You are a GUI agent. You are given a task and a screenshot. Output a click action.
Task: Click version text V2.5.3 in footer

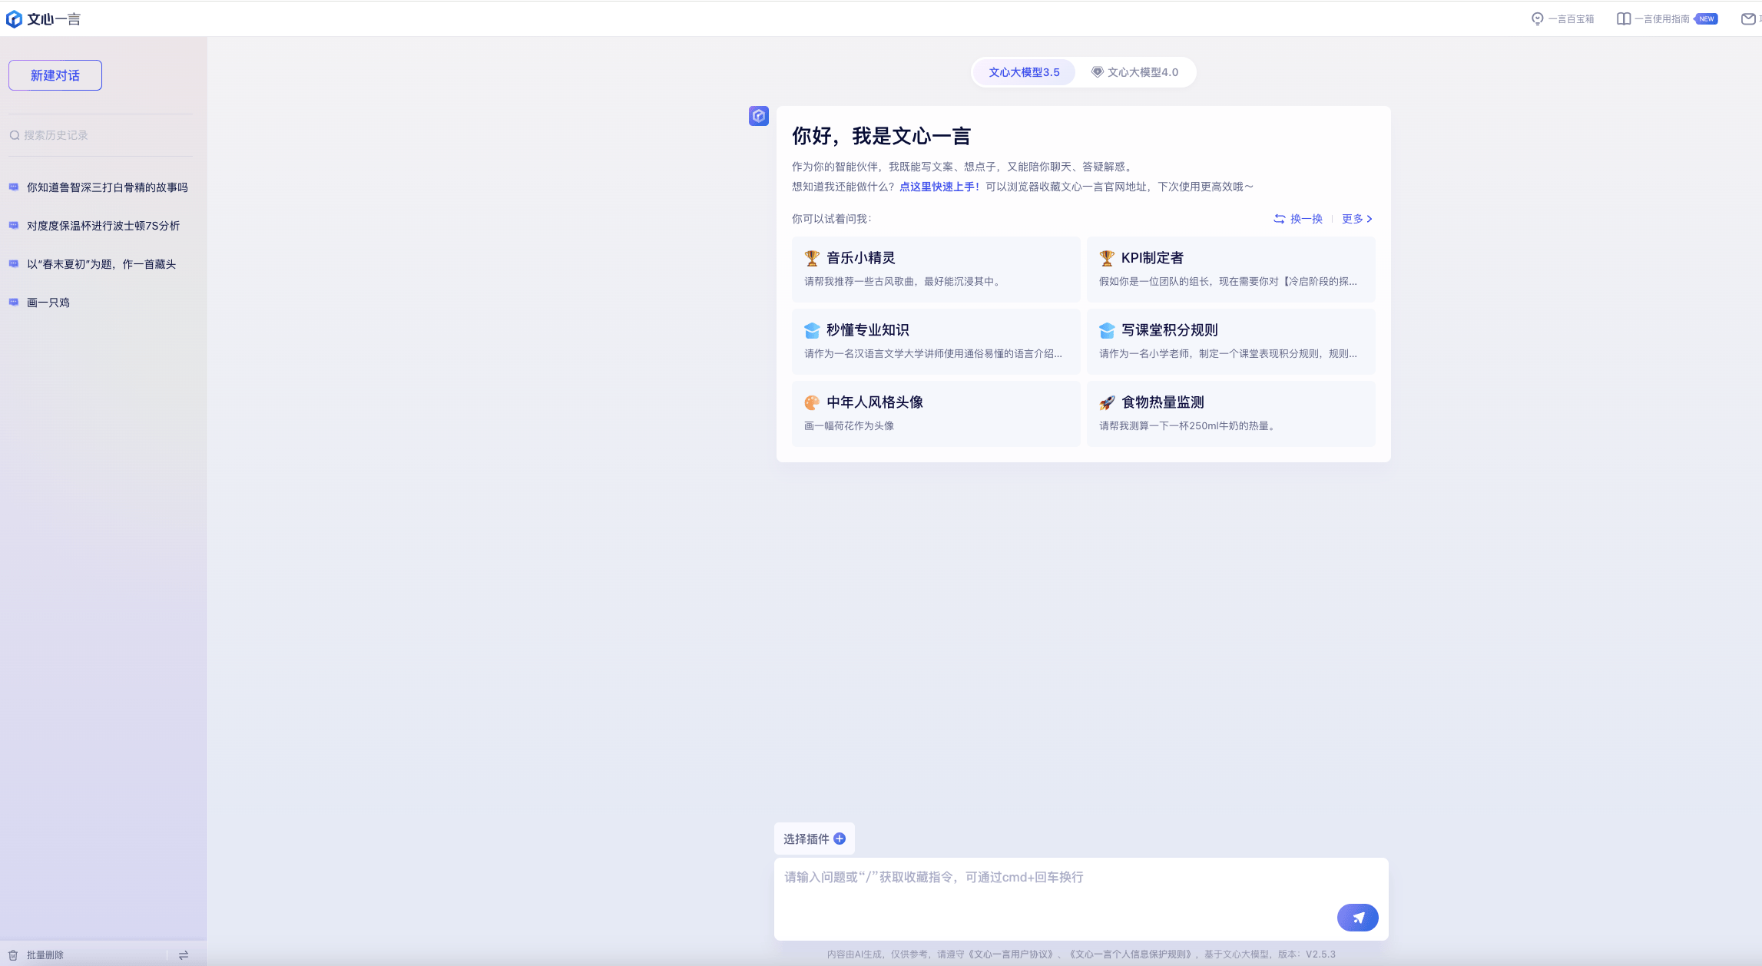point(1320,954)
